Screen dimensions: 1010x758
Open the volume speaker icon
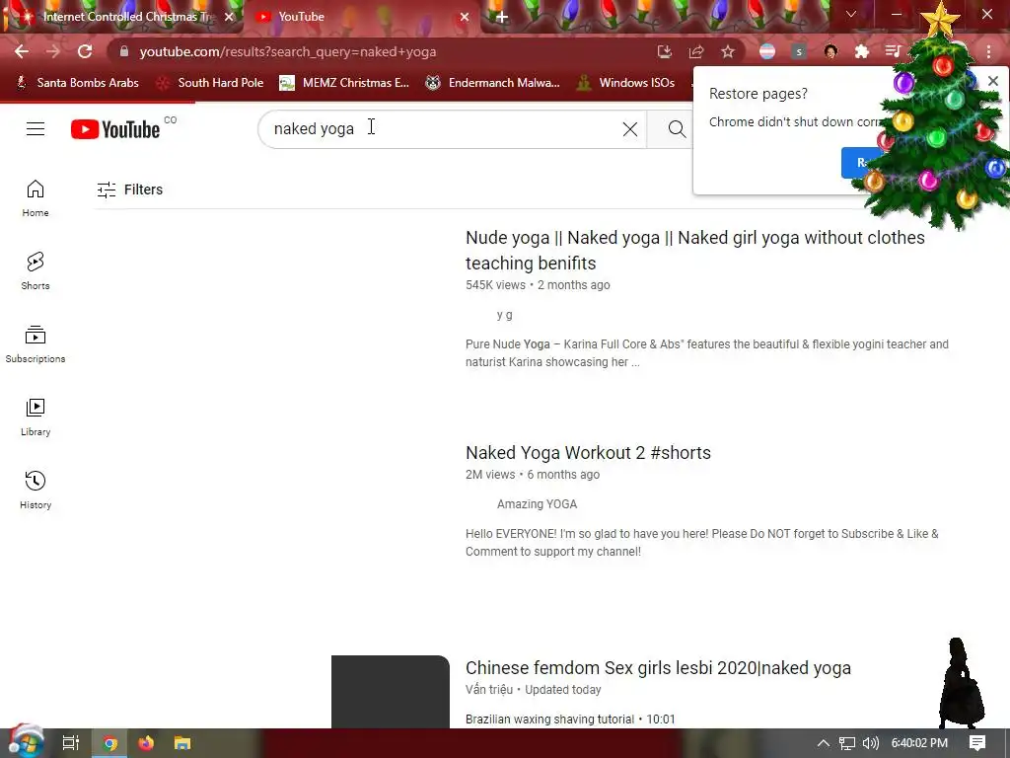[x=870, y=743]
